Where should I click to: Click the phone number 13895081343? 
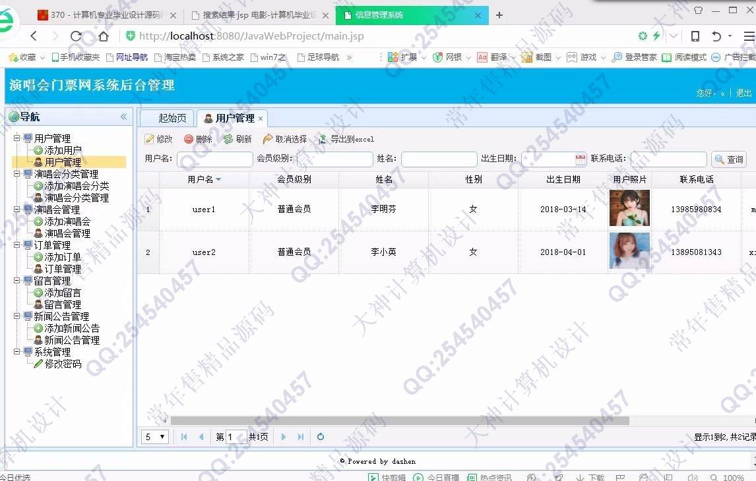(x=696, y=252)
